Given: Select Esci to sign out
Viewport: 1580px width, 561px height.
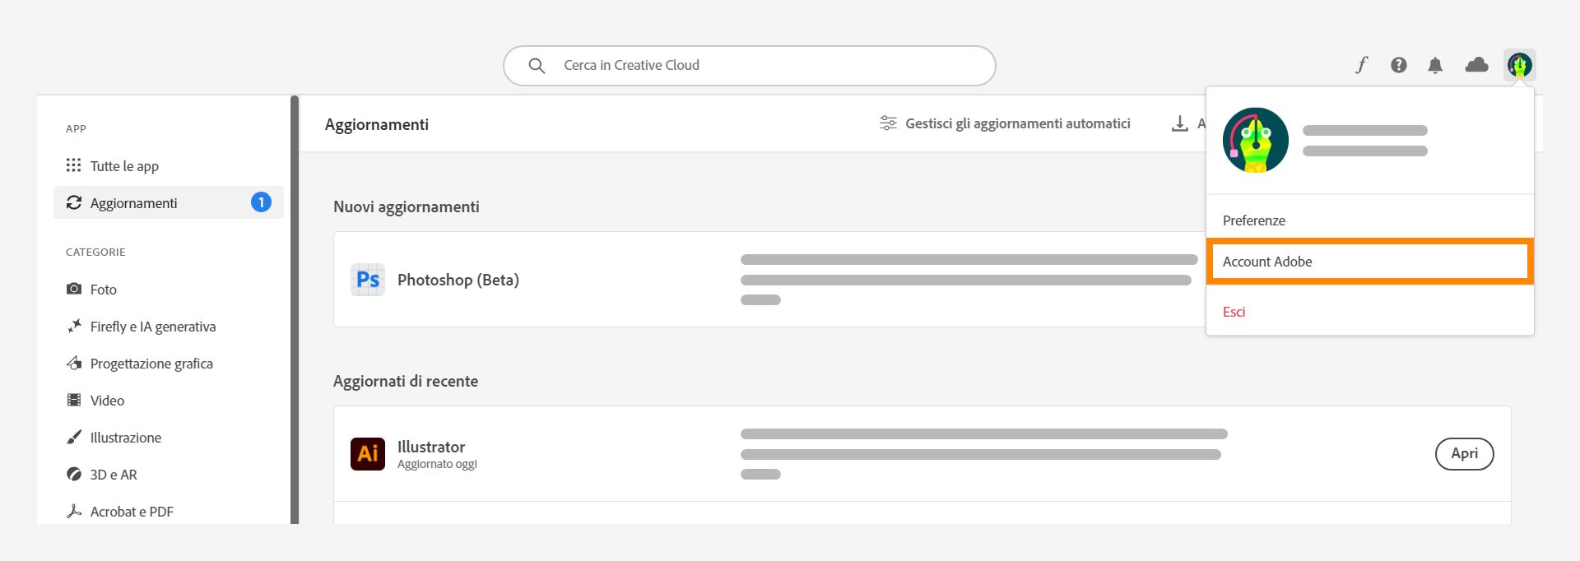Looking at the screenshot, I should [x=1234, y=312].
